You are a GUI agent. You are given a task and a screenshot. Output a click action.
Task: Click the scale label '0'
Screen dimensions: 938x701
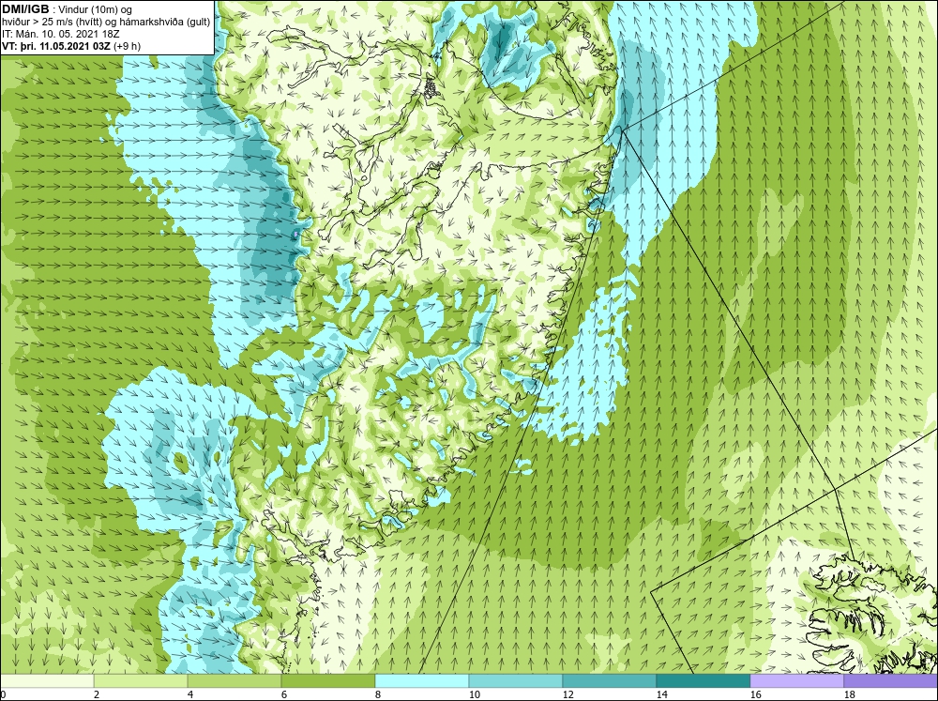[3, 694]
